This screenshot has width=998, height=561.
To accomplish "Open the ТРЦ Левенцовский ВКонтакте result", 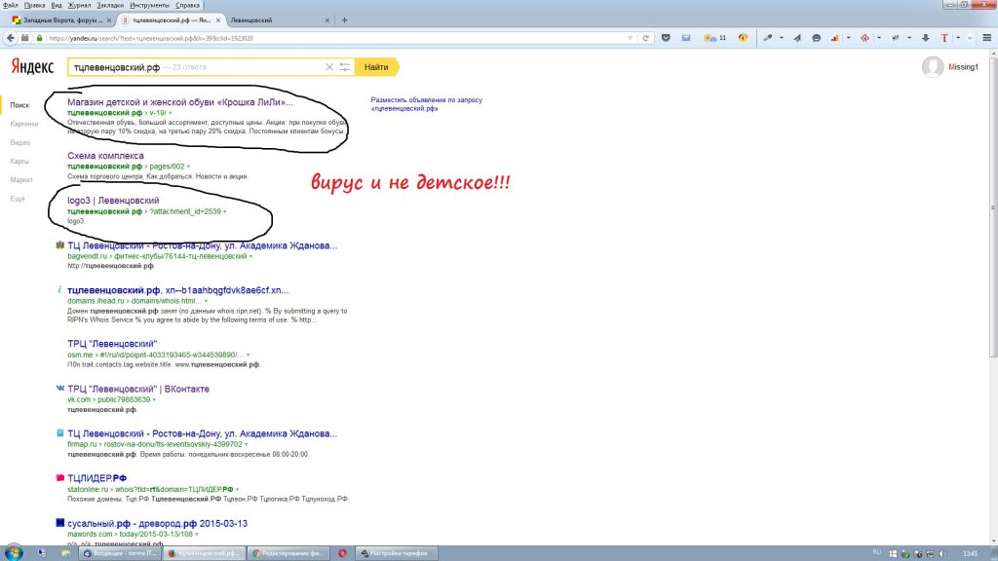I will (x=138, y=389).
